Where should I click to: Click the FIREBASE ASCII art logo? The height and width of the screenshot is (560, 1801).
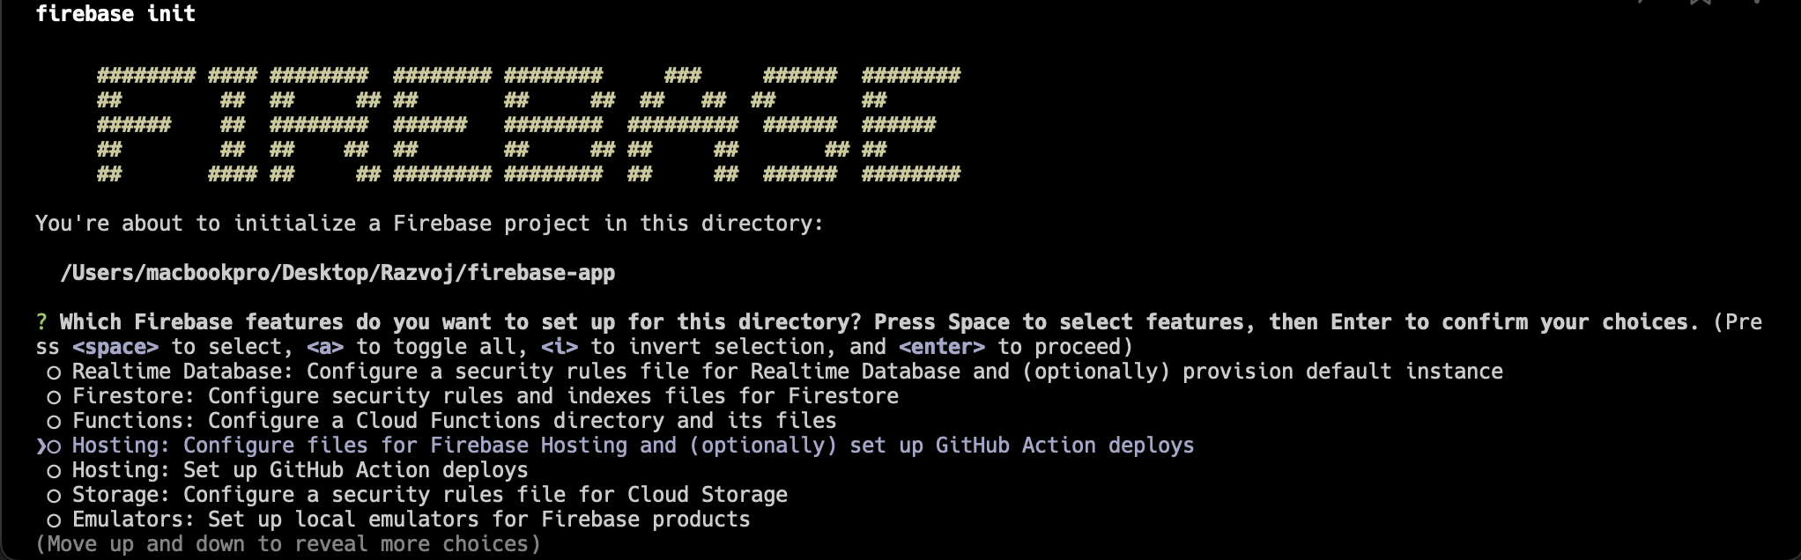coord(529,124)
